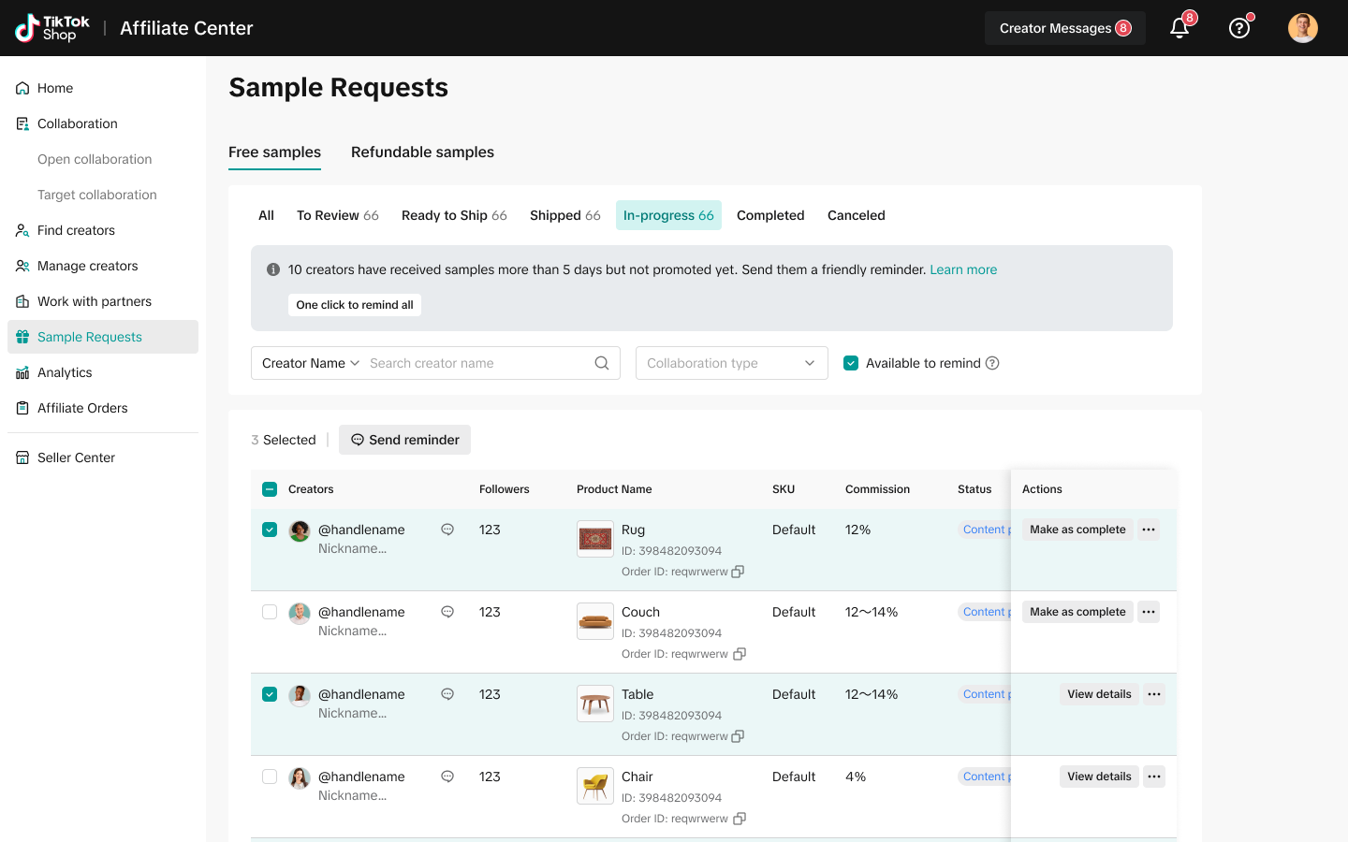Click the message icon beside first creator

[x=447, y=530]
